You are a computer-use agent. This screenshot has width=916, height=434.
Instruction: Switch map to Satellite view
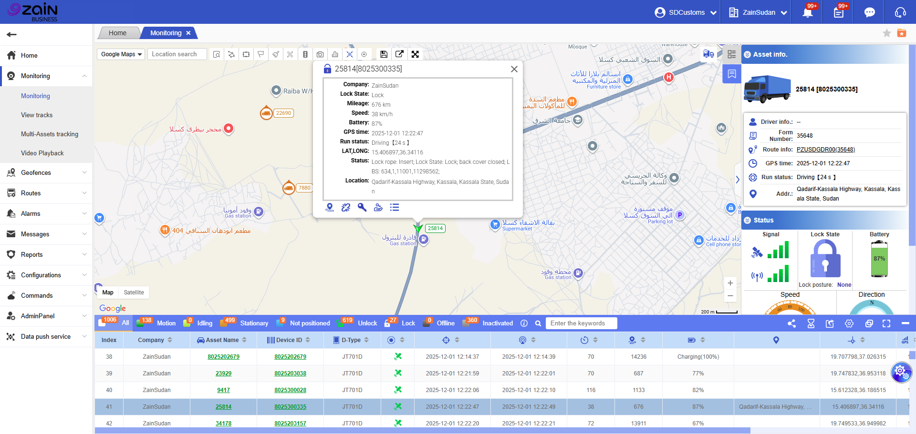[x=134, y=293]
